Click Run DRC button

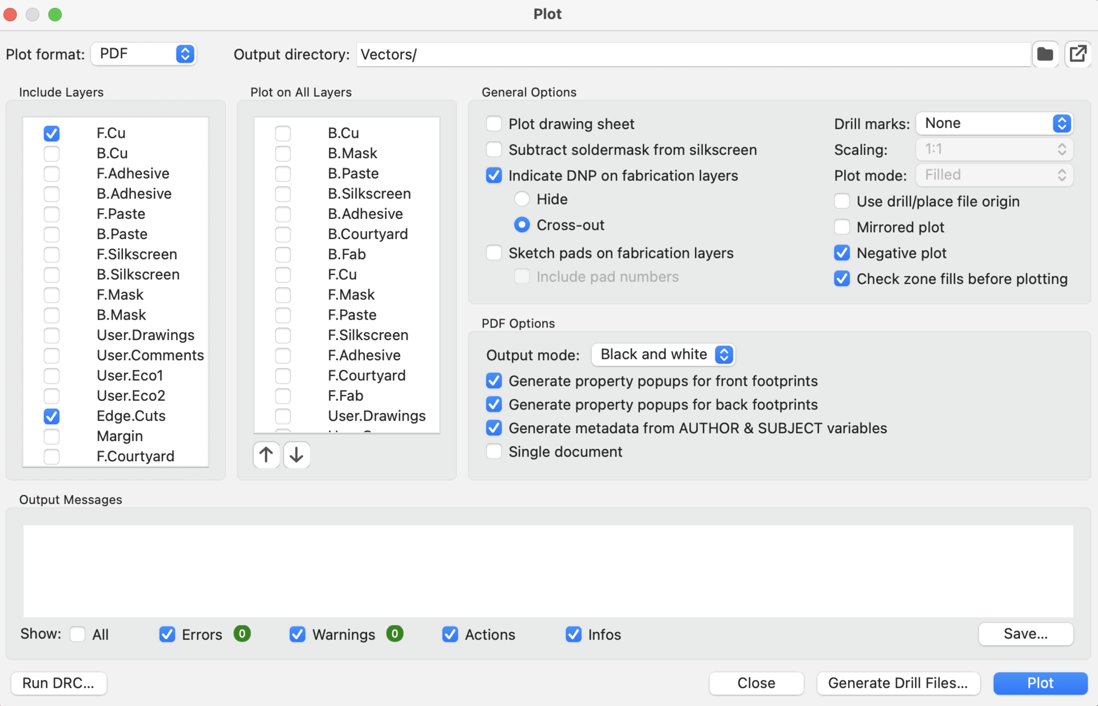coord(58,683)
